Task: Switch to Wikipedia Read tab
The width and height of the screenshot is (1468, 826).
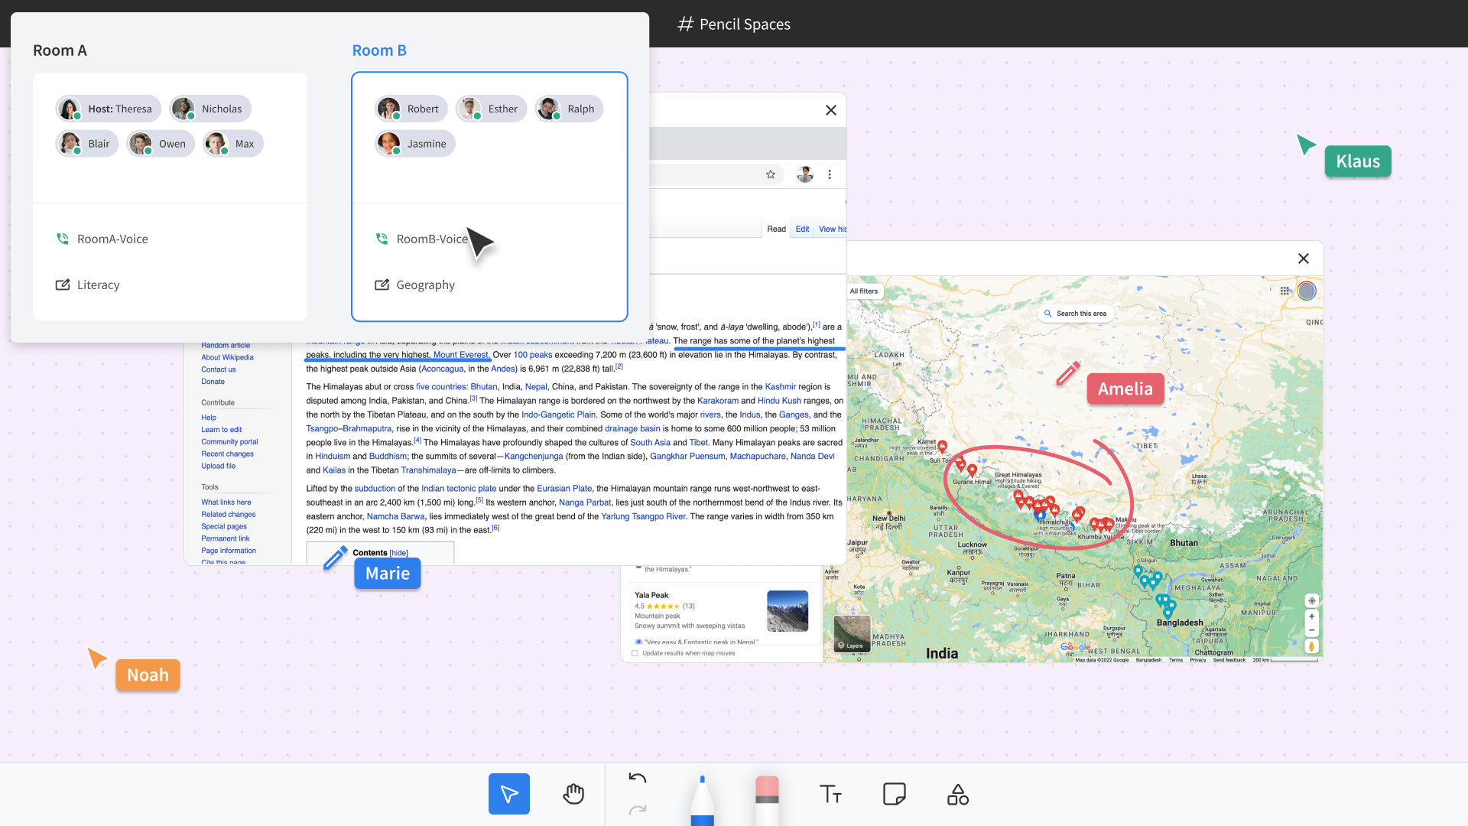Action: (x=776, y=229)
